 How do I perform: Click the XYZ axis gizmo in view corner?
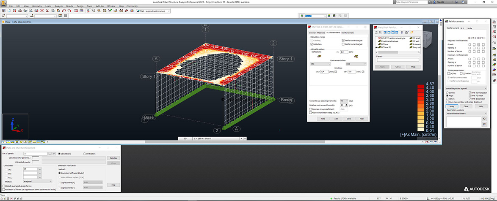click(14, 126)
